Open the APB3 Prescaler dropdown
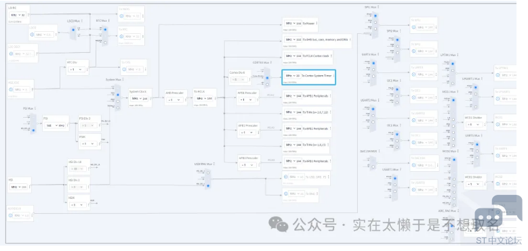This screenshot has height=251, width=528. pyautogui.click(x=249, y=165)
